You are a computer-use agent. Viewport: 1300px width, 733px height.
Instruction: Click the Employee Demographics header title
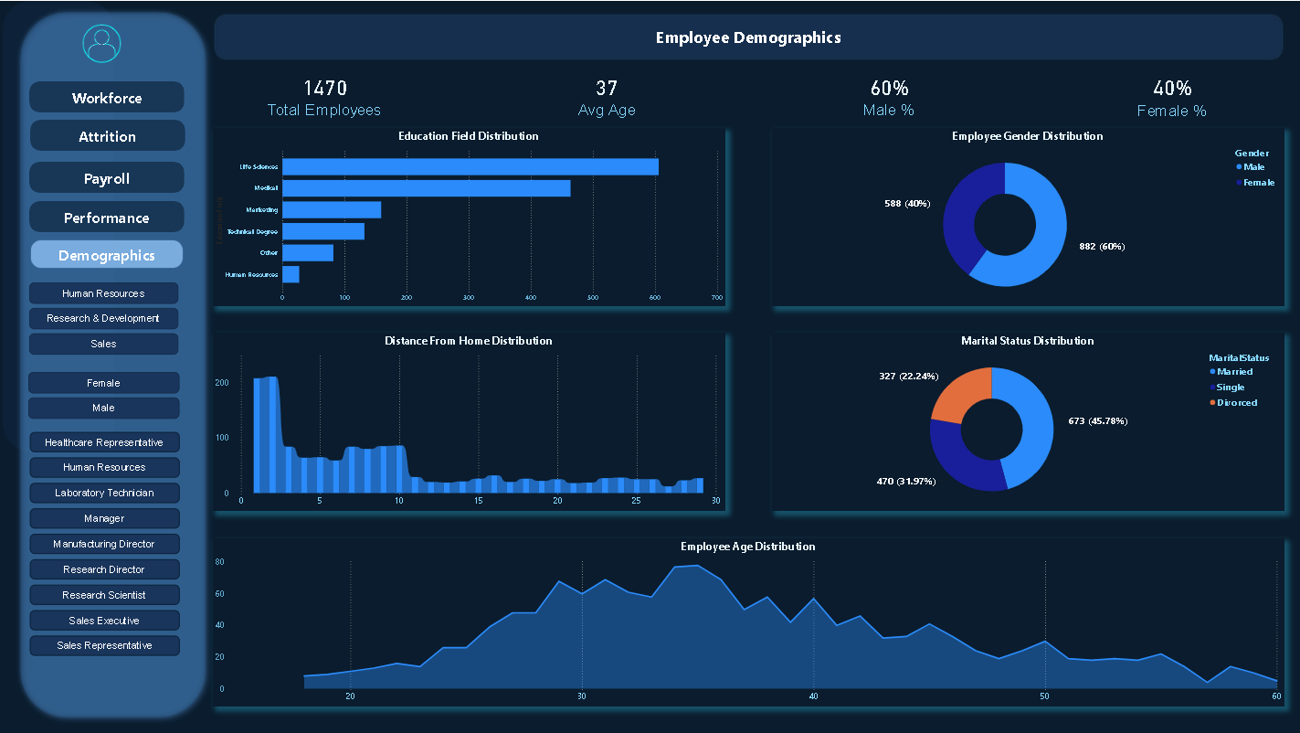[x=748, y=37]
